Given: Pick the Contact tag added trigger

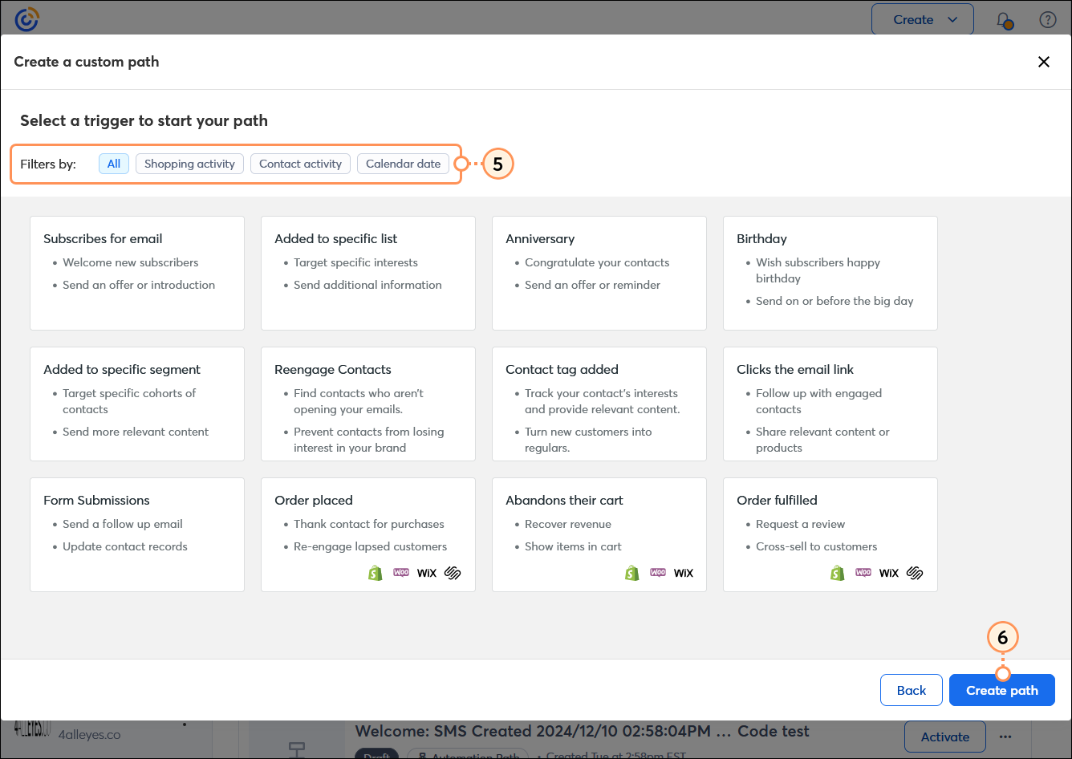Looking at the screenshot, I should coord(599,404).
